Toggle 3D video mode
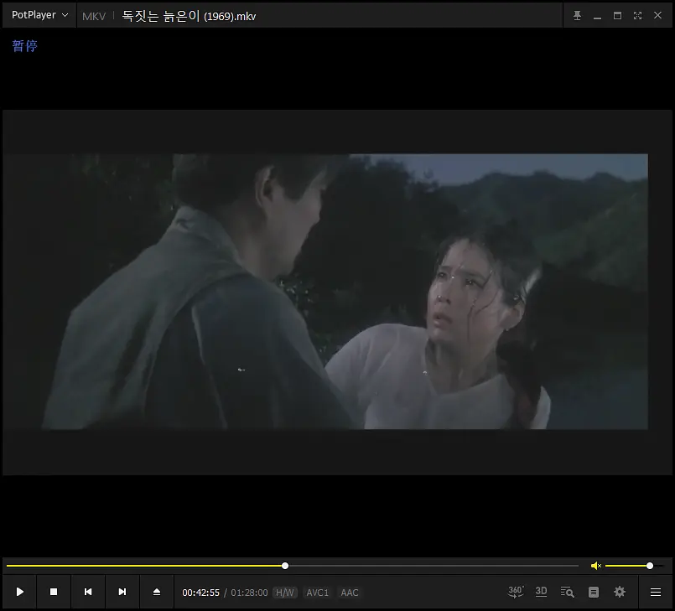Viewport: 675px width, 611px height. [541, 592]
